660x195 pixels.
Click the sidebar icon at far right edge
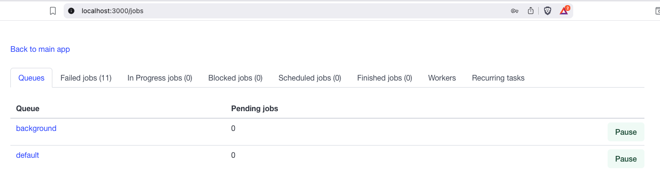tap(657, 11)
